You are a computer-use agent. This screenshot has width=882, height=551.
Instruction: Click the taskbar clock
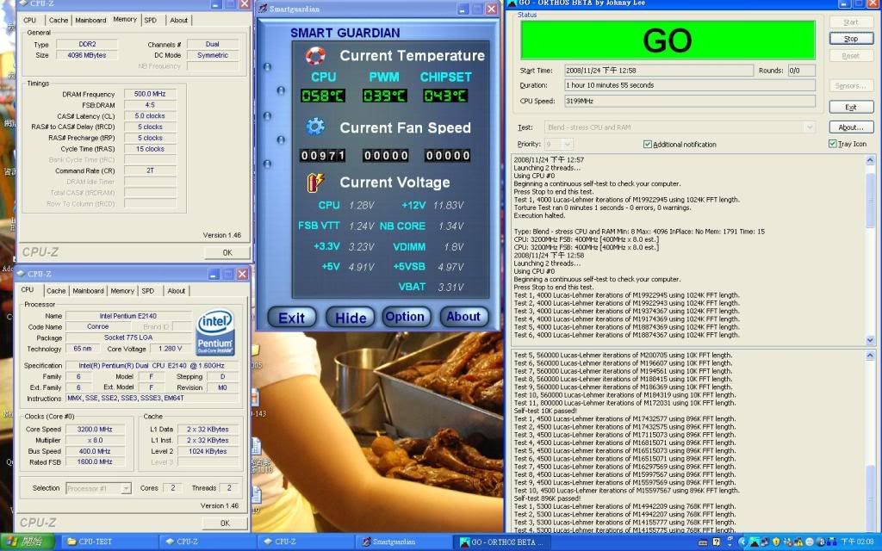point(858,542)
